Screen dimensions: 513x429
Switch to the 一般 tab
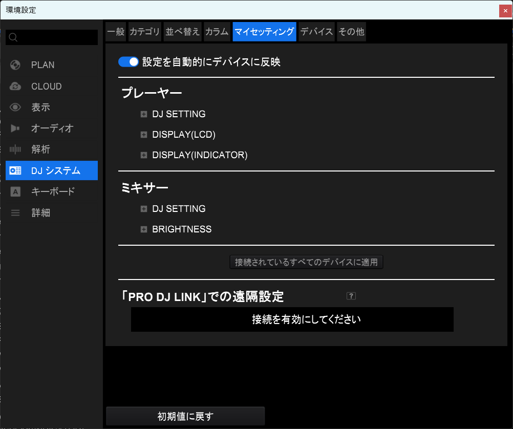pos(116,32)
